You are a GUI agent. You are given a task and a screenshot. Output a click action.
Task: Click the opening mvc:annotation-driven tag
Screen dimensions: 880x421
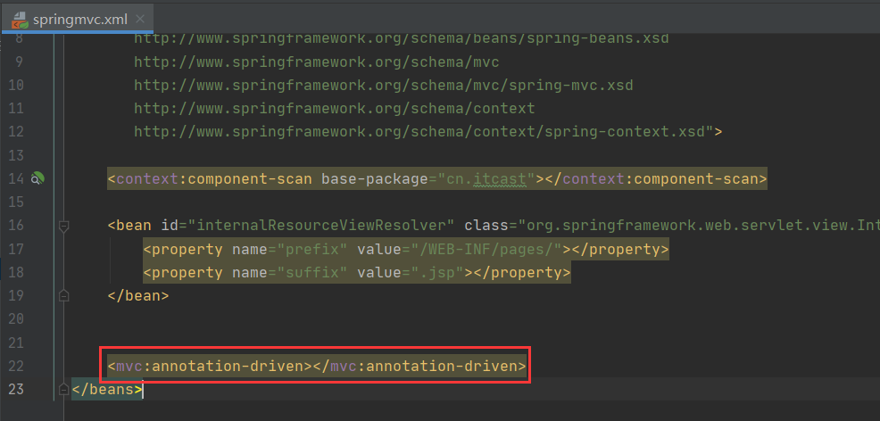[210, 366]
